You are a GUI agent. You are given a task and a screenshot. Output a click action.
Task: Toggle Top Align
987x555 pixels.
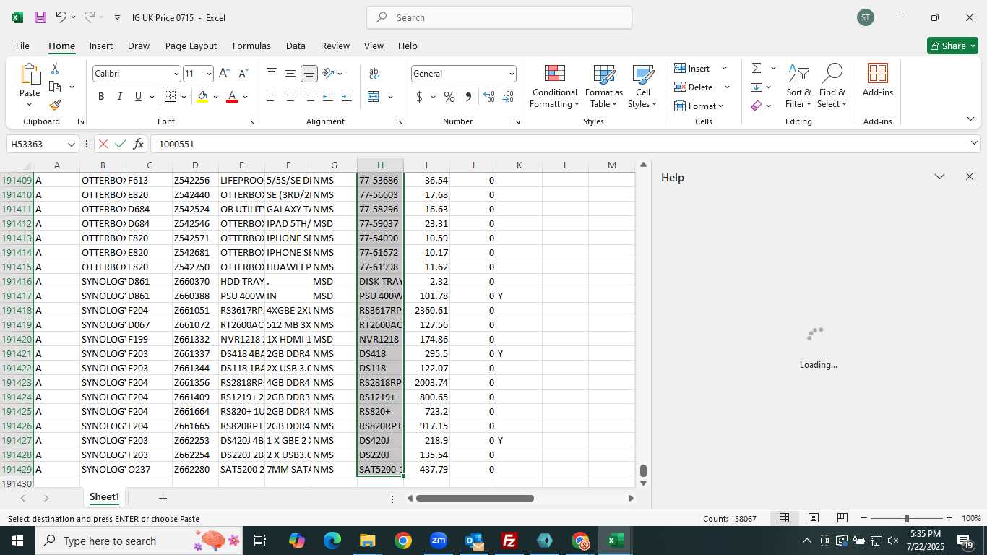272,74
